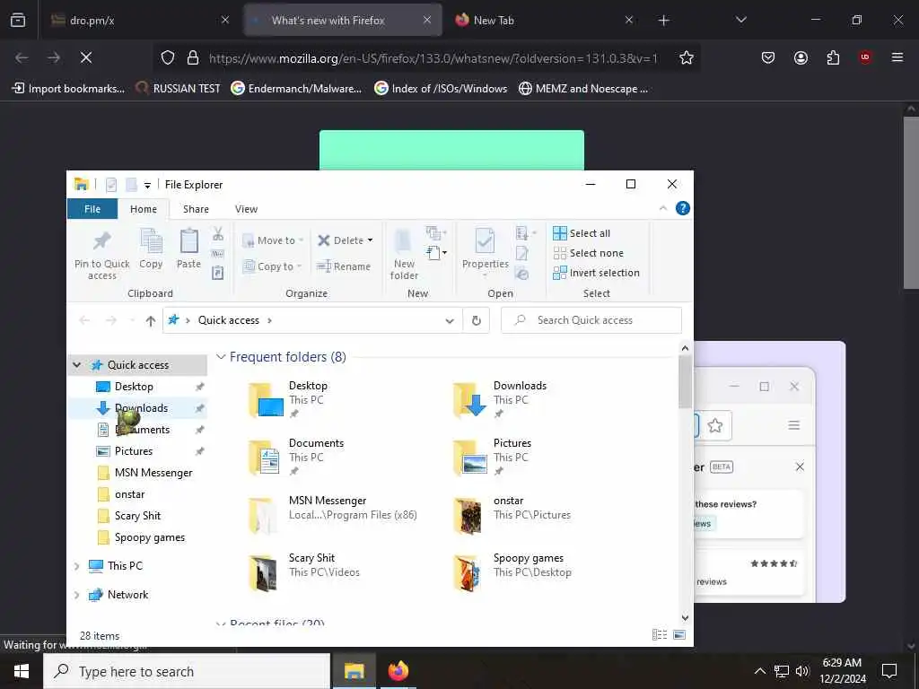Open Firefox View icon in tab bar
The width and height of the screenshot is (919, 689).
pos(18,20)
